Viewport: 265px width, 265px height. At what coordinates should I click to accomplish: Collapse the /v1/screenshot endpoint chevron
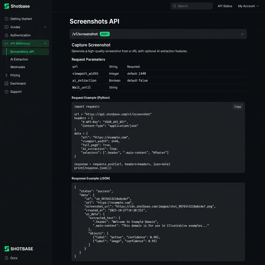(x=242, y=34)
